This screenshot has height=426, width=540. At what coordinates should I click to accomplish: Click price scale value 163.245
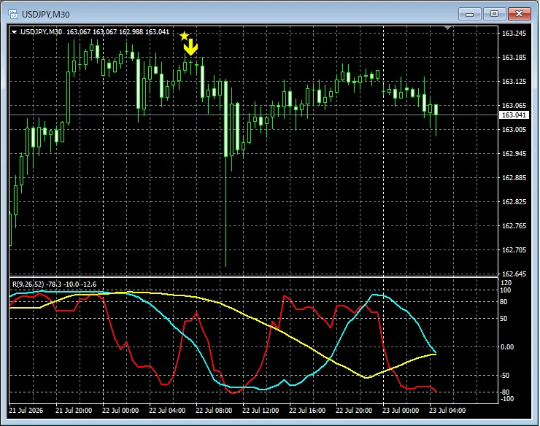514,33
